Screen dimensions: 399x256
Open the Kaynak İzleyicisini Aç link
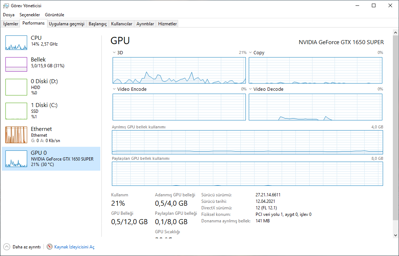click(x=74, y=247)
